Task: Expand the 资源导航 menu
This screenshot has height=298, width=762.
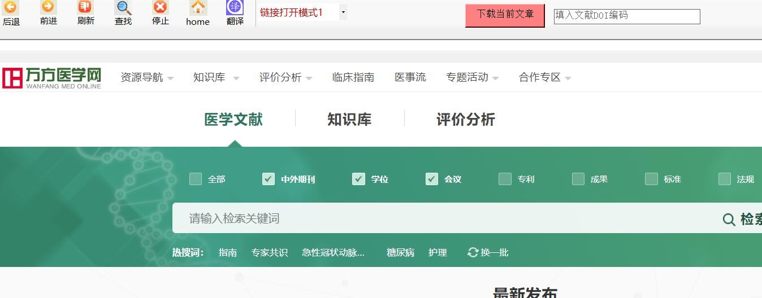Action: pos(147,77)
